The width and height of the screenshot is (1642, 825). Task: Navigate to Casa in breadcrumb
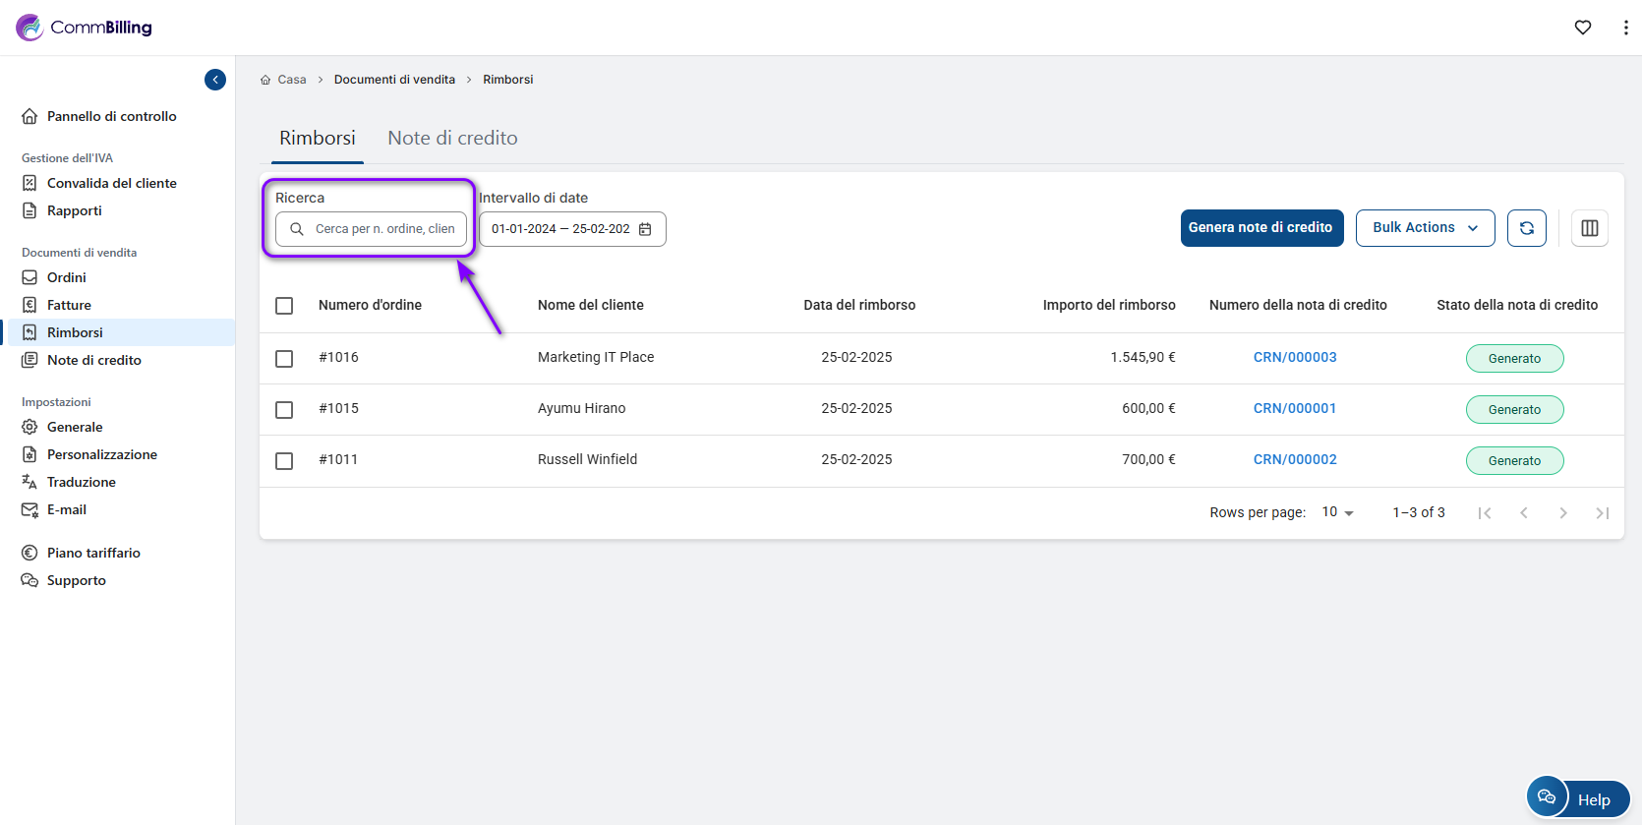click(x=291, y=80)
